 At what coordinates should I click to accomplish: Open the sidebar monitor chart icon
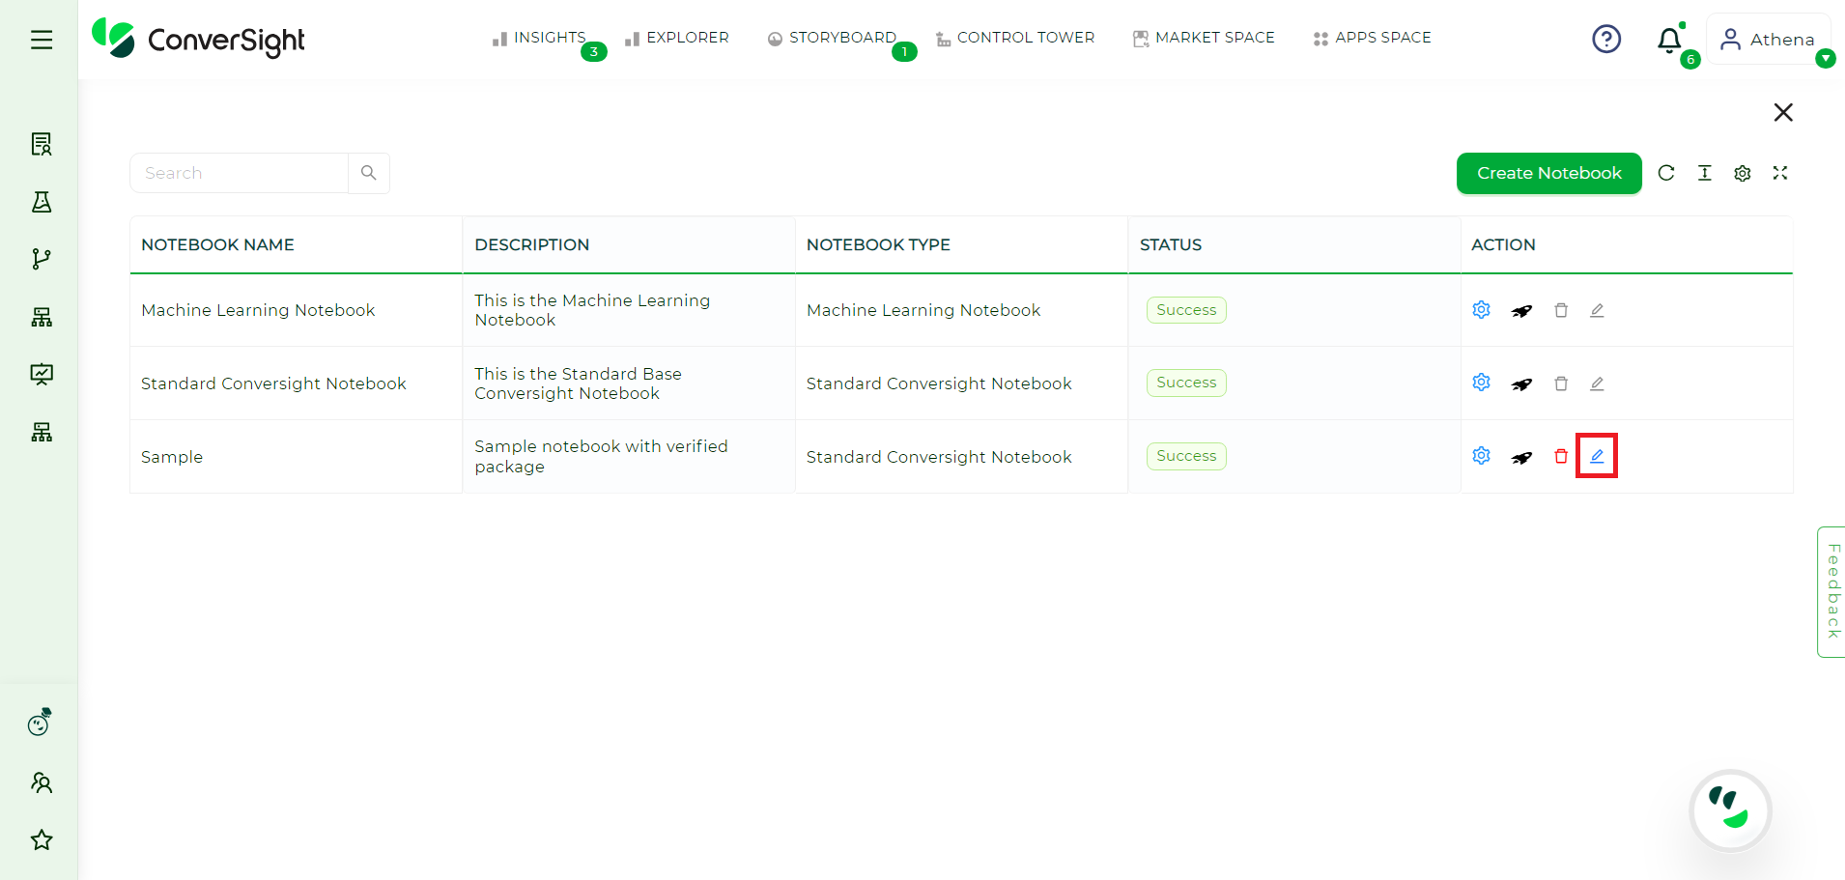(42, 374)
